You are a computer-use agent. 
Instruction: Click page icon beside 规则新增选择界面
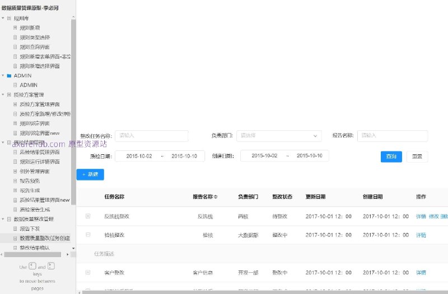pos(15,66)
